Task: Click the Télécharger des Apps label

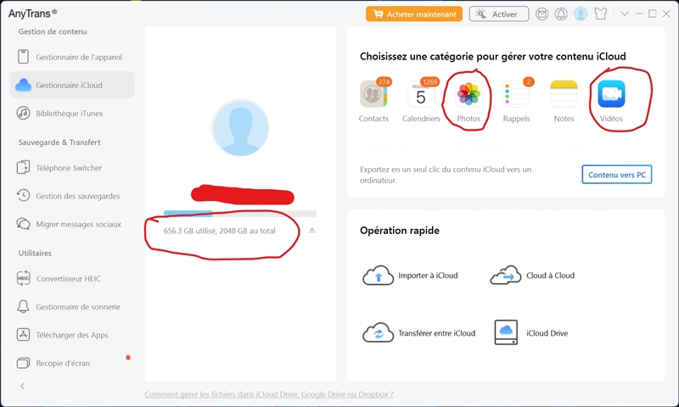Action: click(x=72, y=335)
